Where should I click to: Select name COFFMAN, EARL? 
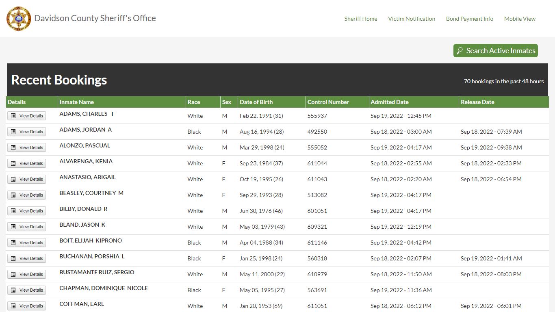click(82, 304)
